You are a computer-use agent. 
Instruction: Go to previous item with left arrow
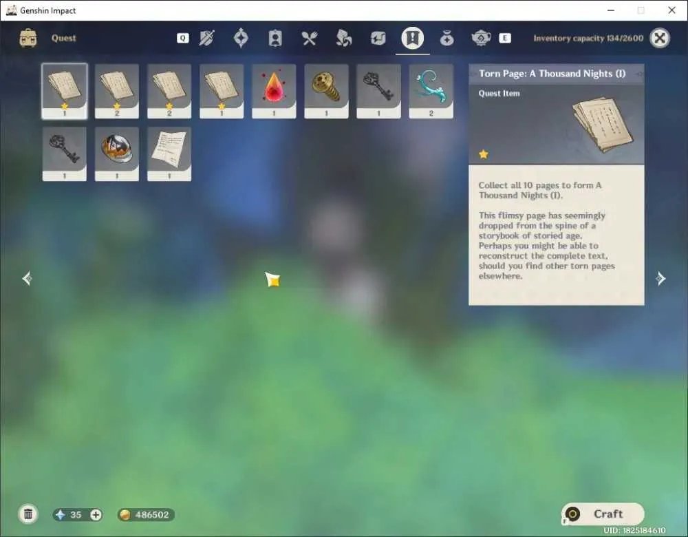pyautogui.click(x=27, y=278)
